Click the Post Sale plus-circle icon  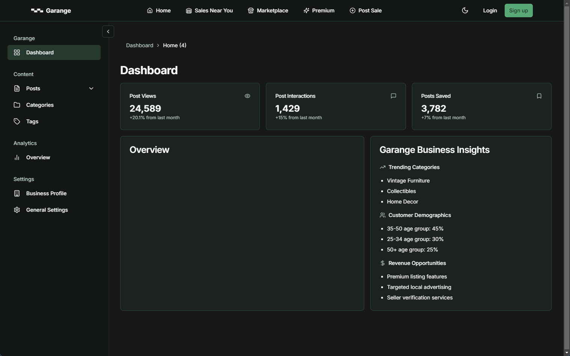point(353,10)
